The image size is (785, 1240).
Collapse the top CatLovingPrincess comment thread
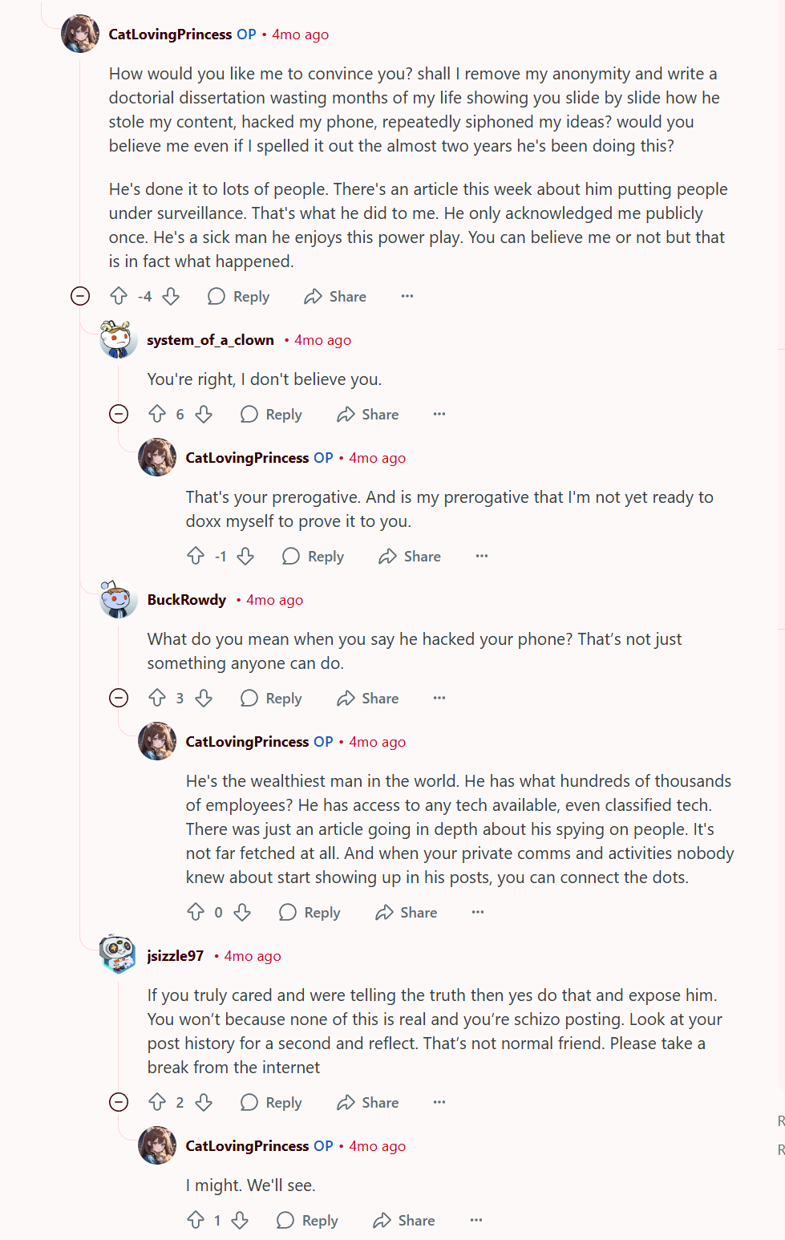click(80, 296)
